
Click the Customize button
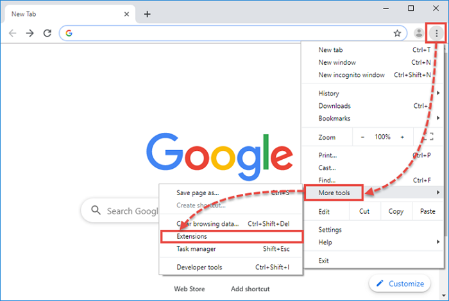coord(400,284)
